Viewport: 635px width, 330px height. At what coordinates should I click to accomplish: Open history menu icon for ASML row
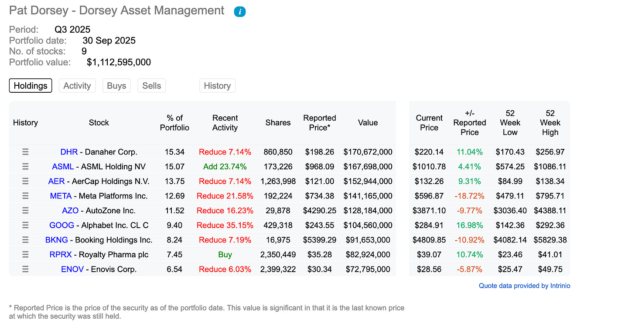click(25, 167)
